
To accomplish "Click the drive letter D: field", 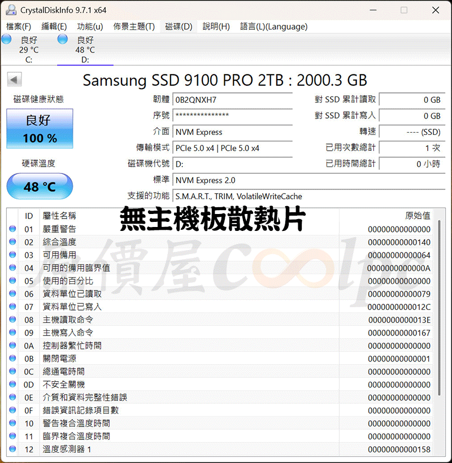I will click(232, 164).
